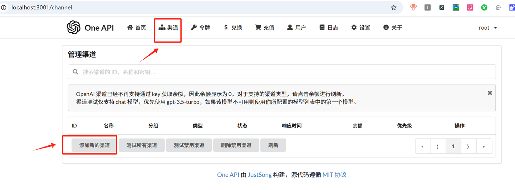Go to the 用户 users page
The image size is (515, 190).
click(x=296, y=27)
